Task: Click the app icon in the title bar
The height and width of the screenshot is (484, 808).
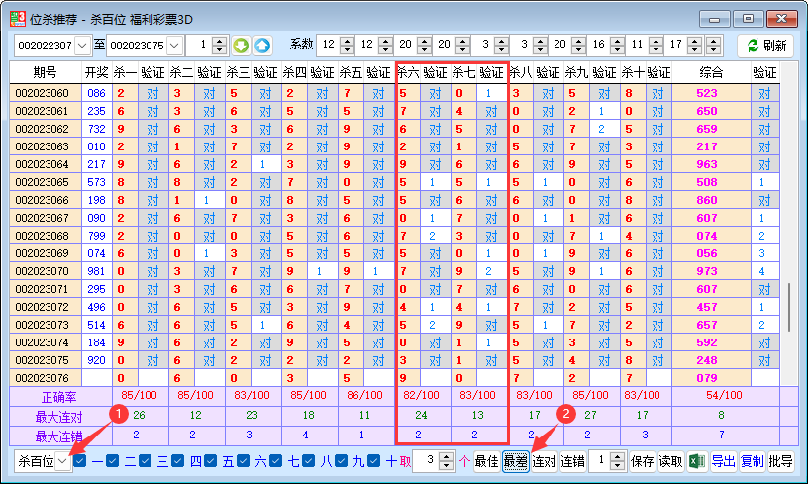Action: pyautogui.click(x=18, y=19)
